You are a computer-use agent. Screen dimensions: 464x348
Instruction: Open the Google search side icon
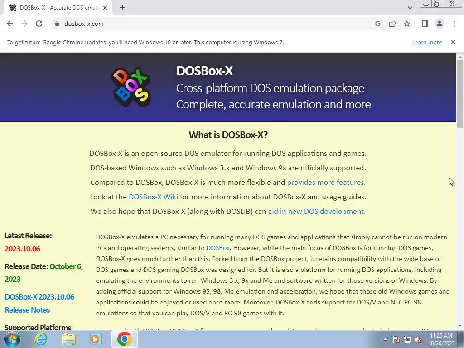pos(377,24)
